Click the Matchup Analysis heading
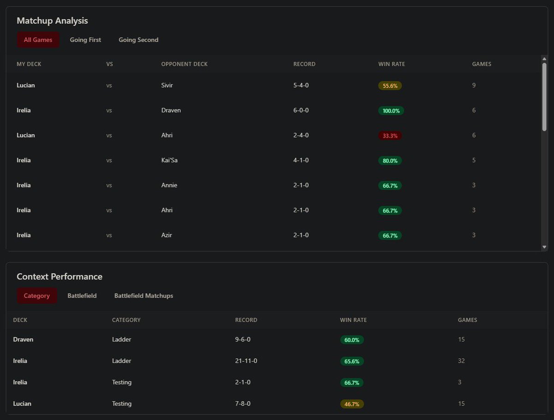 52,21
